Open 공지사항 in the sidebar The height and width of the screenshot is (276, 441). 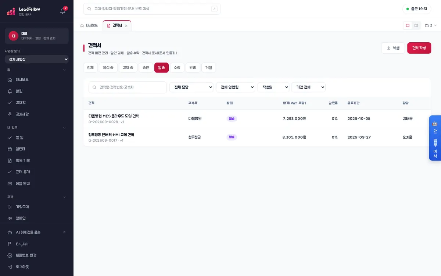click(x=37, y=114)
